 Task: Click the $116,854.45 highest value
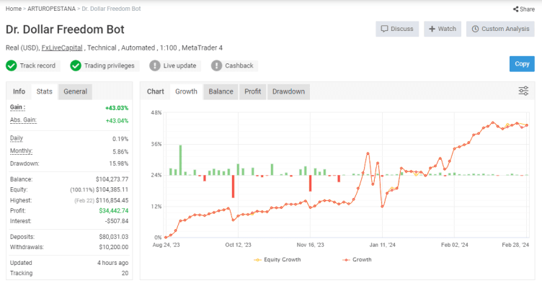click(x=112, y=200)
